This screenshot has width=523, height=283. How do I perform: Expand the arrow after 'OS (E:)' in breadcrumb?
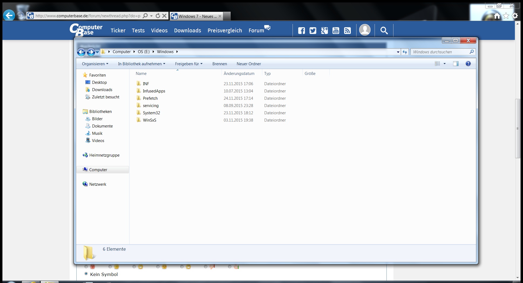tap(153, 52)
